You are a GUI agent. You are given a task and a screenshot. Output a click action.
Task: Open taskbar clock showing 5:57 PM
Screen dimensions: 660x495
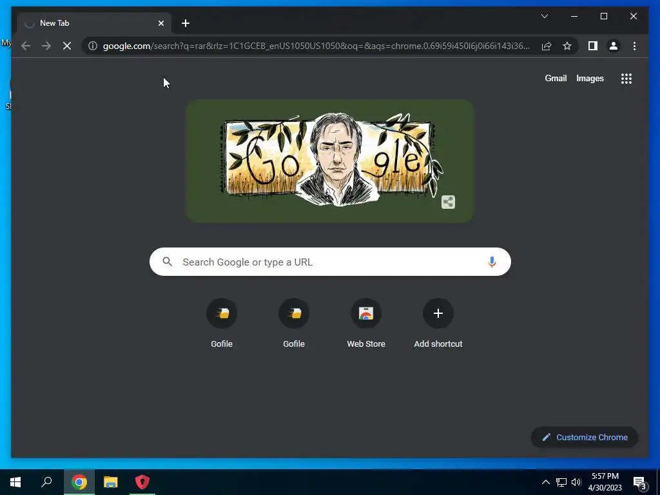pyautogui.click(x=605, y=482)
